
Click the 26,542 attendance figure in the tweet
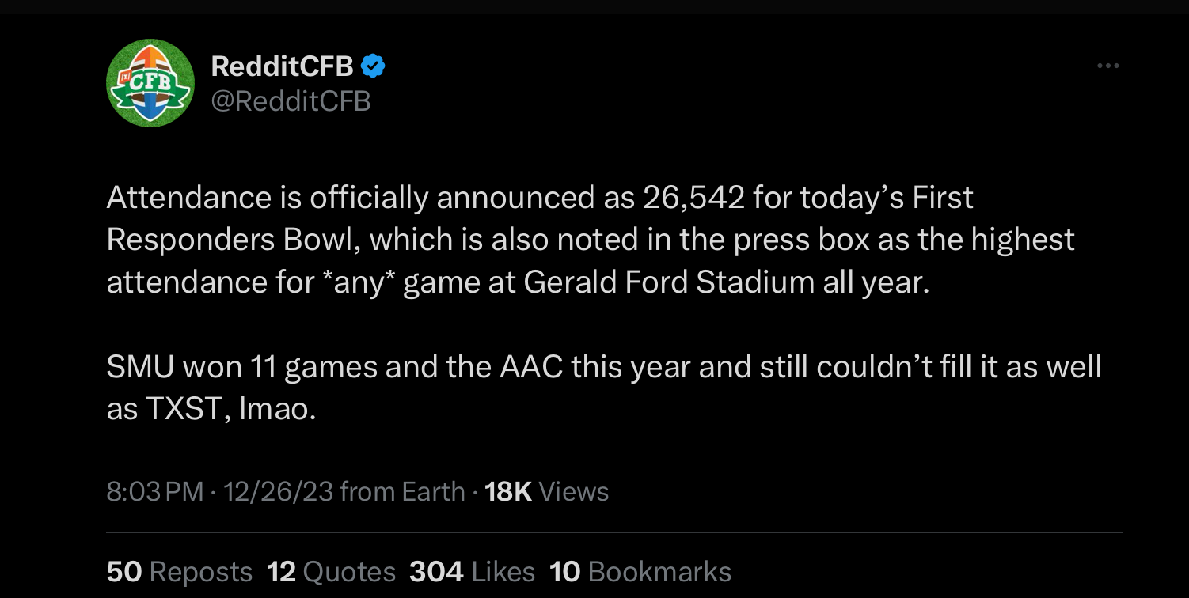click(x=694, y=197)
